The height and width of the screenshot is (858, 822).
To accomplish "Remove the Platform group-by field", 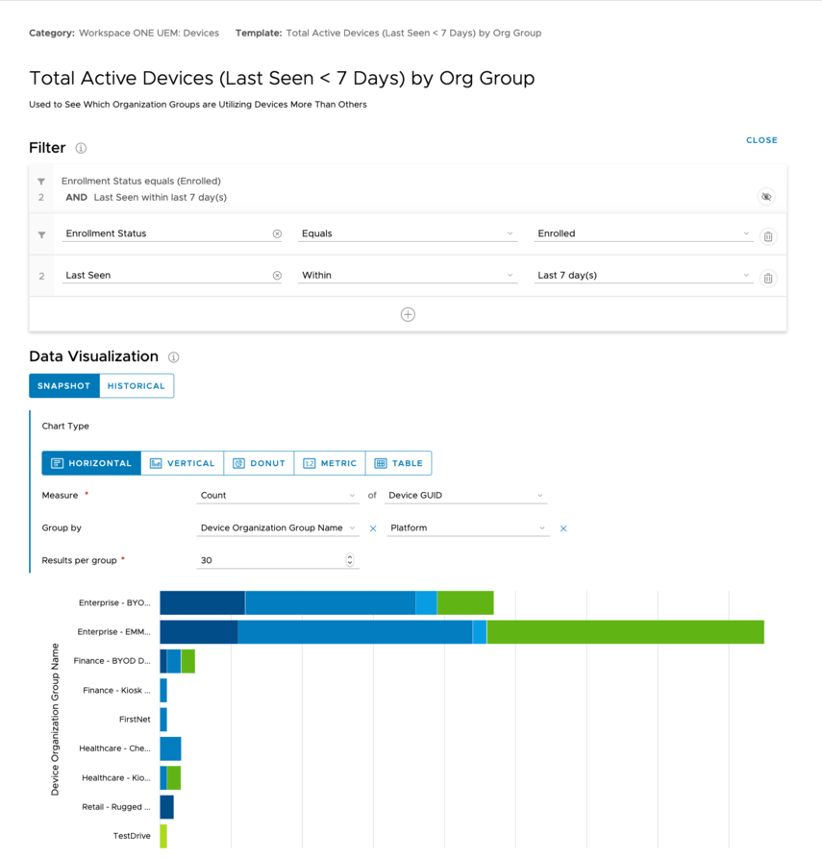I will (563, 528).
